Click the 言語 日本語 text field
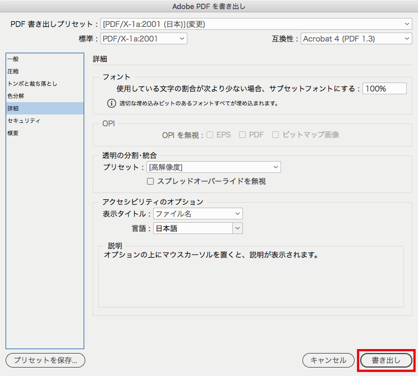The height and width of the screenshot is (376, 418). click(x=193, y=228)
